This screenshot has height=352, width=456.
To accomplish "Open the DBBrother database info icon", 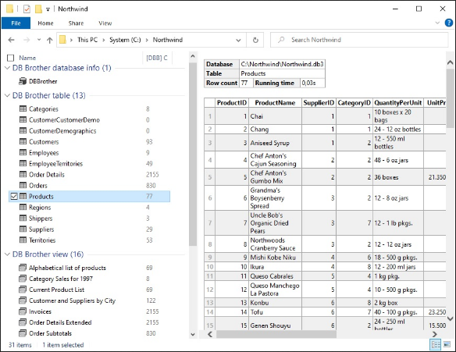I will pyautogui.click(x=23, y=81).
